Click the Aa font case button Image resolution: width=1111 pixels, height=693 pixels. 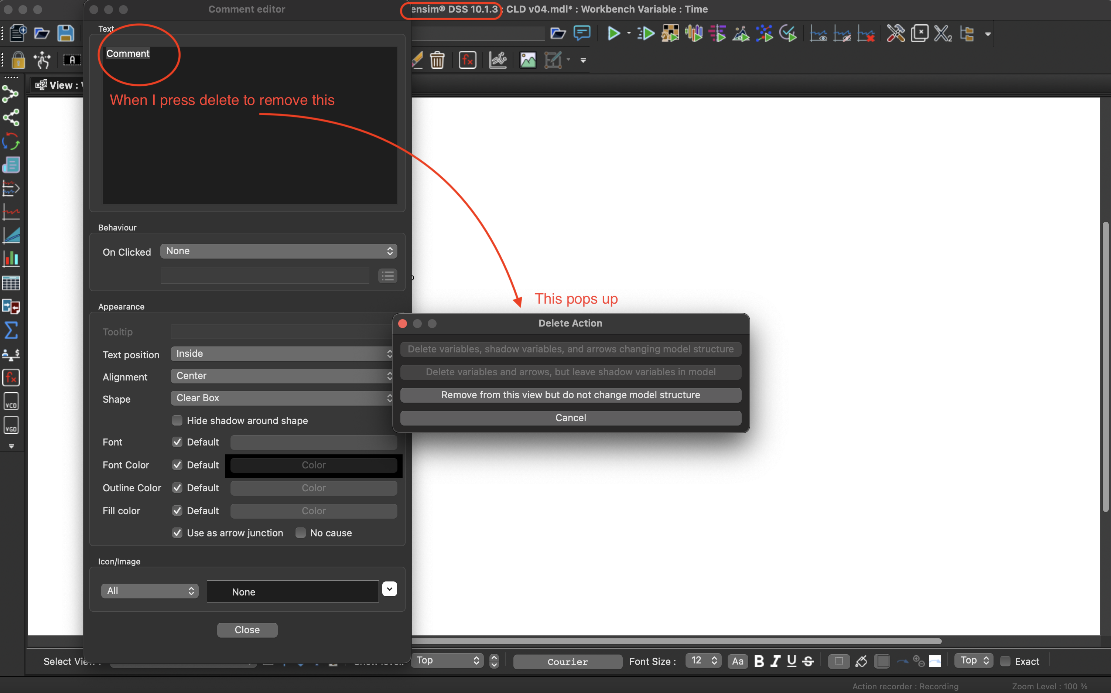pos(738,661)
